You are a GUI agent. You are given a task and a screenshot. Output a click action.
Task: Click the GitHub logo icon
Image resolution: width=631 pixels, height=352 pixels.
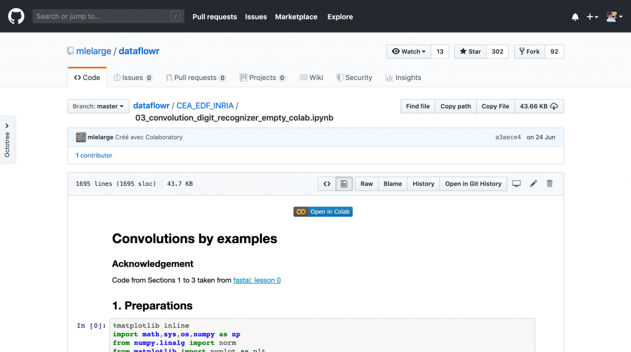click(x=16, y=17)
